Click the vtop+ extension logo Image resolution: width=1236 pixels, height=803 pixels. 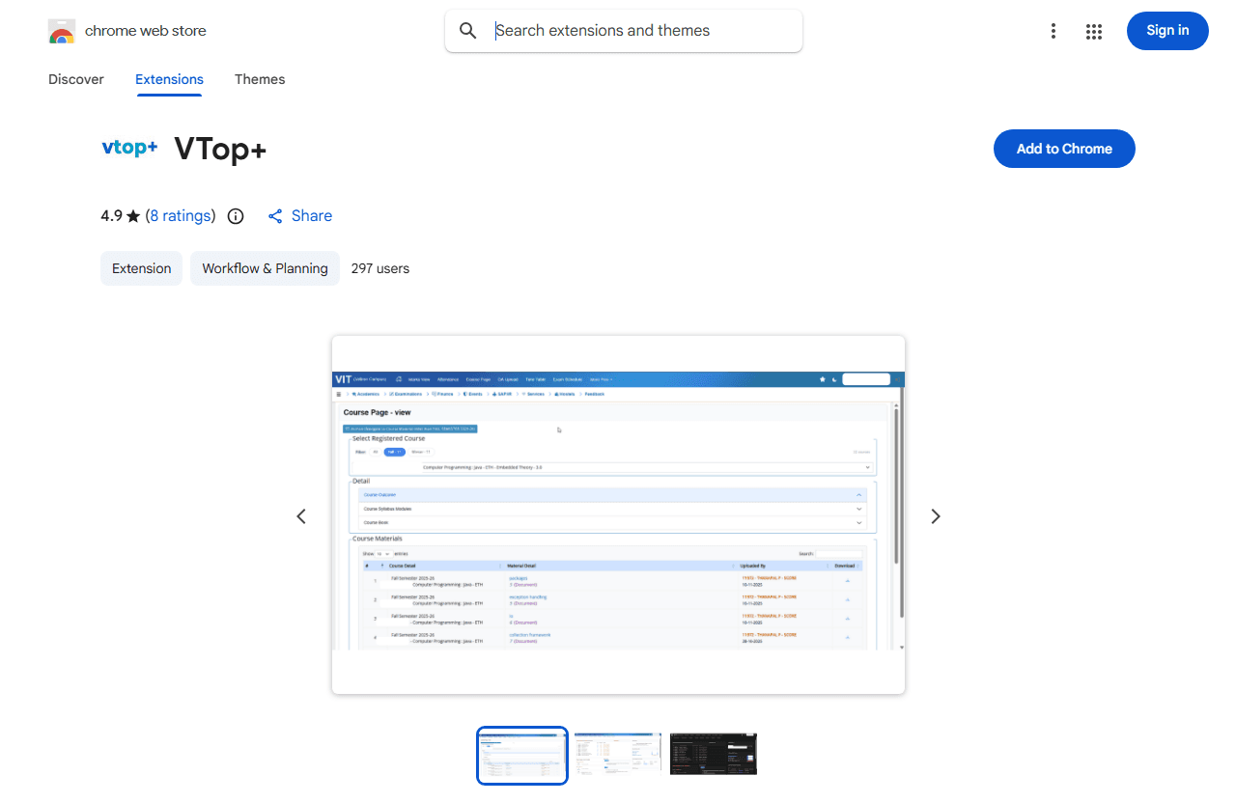coord(129,148)
